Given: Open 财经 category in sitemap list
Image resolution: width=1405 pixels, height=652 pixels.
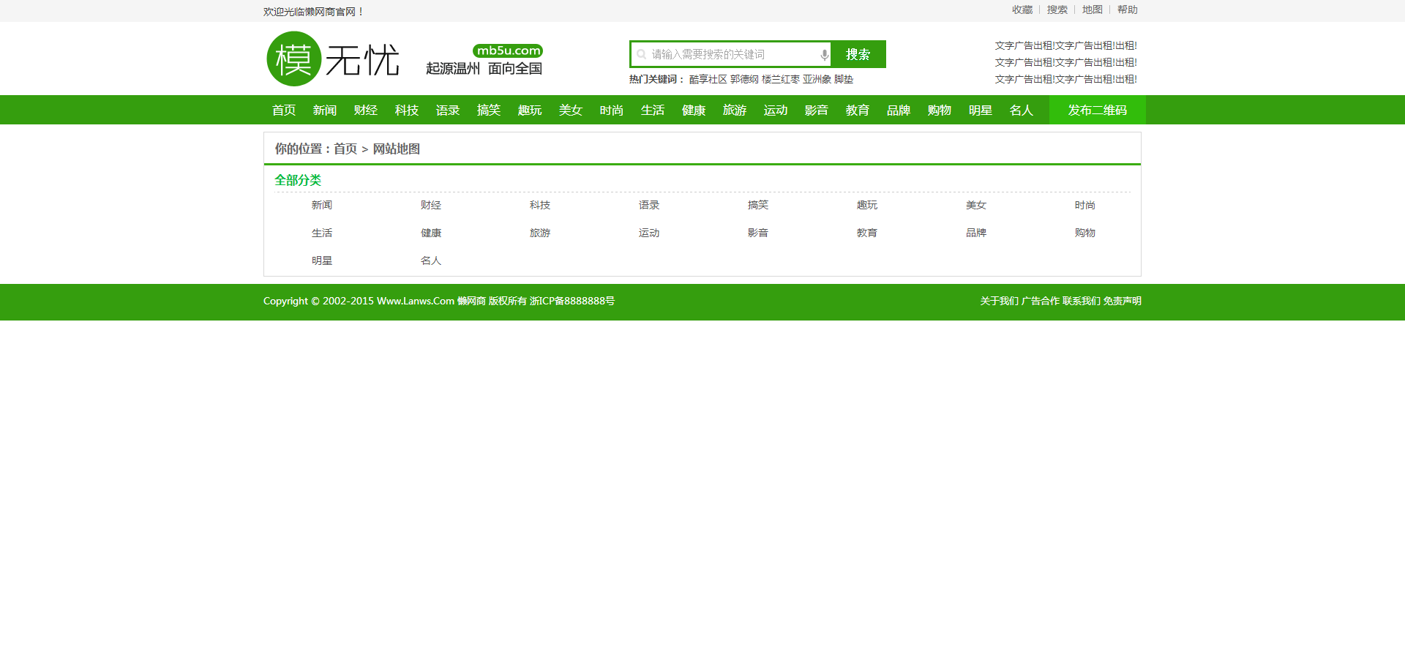Looking at the screenshot, I should pos(431,206).
